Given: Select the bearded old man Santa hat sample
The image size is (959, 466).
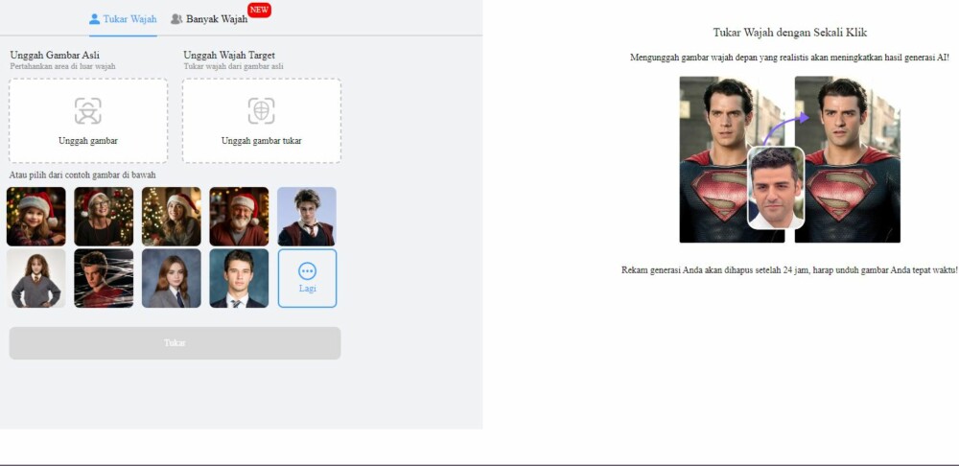Looking at the screenshot, I should click(239, 217).
